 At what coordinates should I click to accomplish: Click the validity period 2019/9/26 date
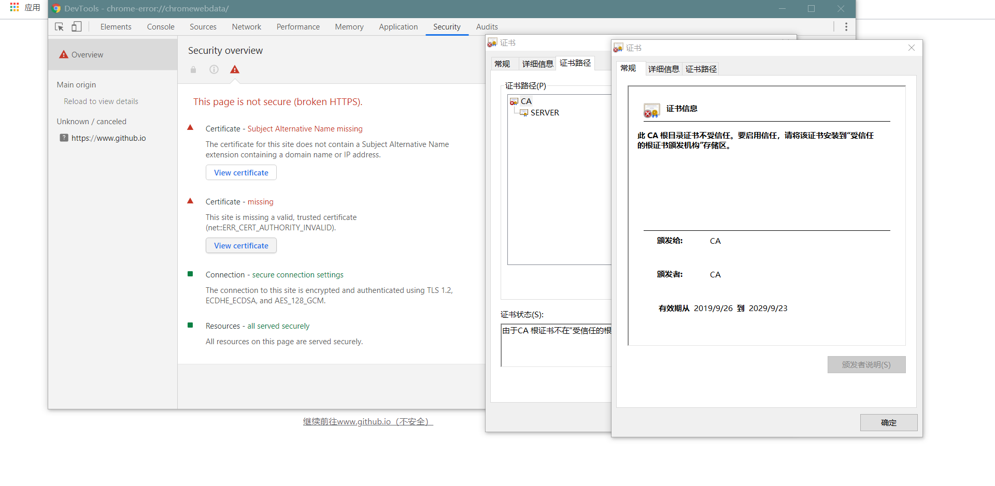point(713,308)
